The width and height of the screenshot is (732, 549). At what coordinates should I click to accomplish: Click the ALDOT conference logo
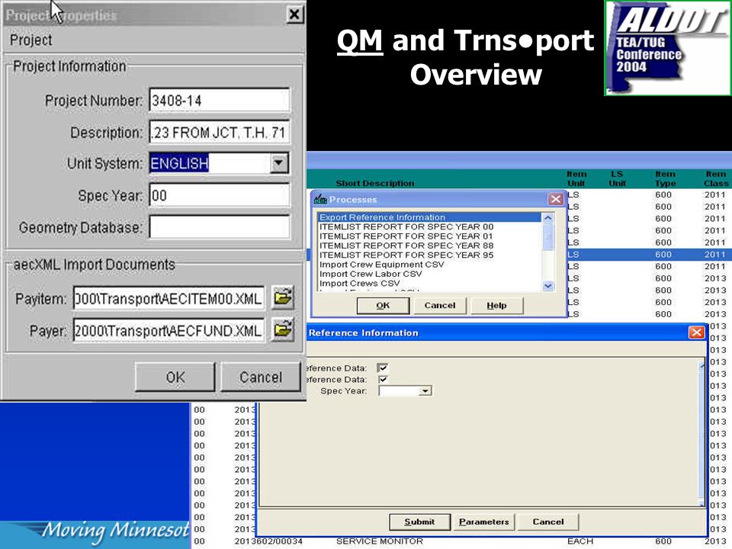click(668, 48)
